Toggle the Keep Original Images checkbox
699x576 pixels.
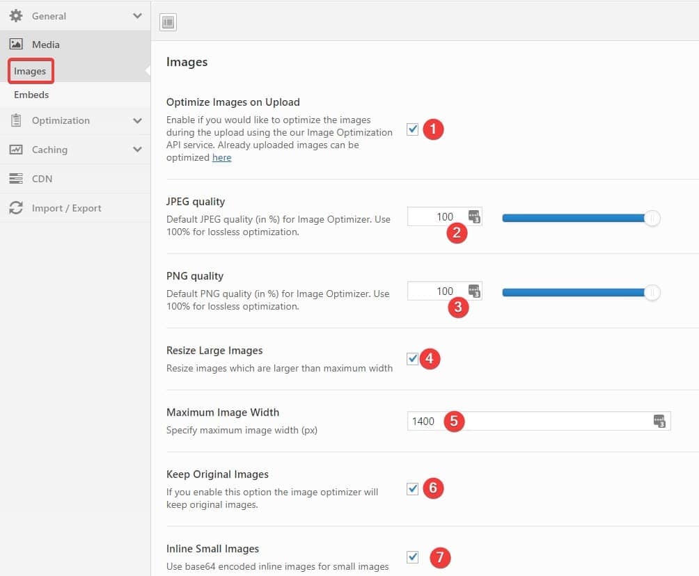[413, 488]
